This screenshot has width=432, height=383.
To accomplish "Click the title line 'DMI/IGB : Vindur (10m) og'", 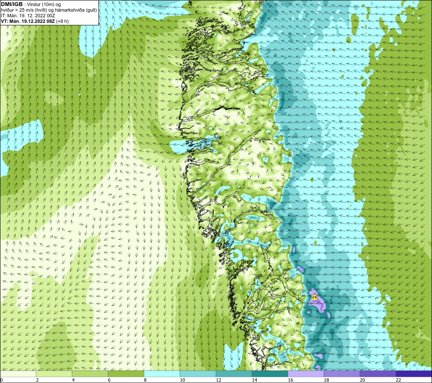I will (x=31, y=4).
